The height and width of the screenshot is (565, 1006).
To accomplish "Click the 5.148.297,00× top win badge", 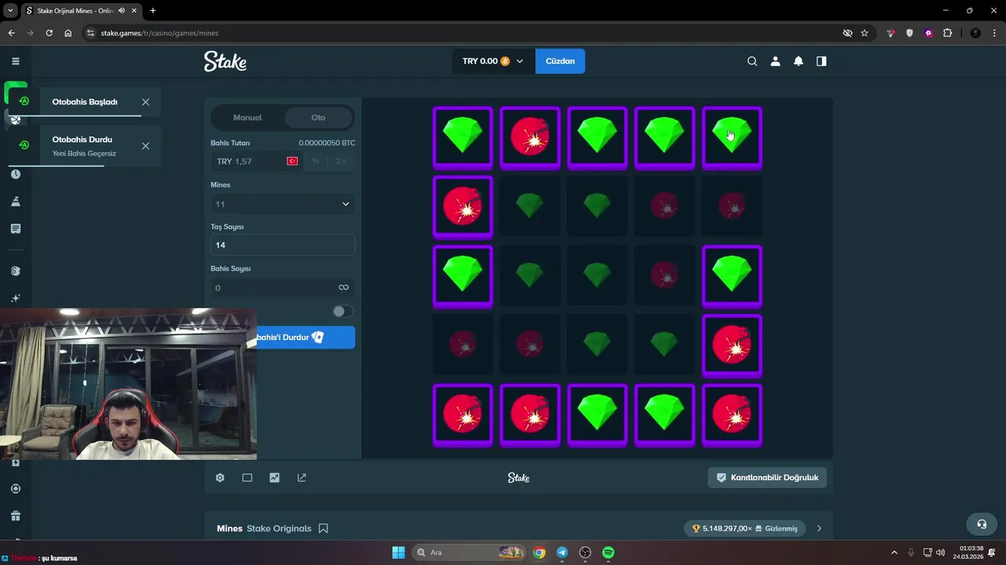I will [x=744, y=528].
